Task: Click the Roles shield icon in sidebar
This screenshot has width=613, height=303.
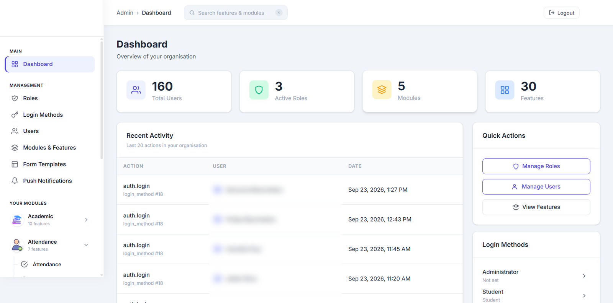Action: [15, 98]
